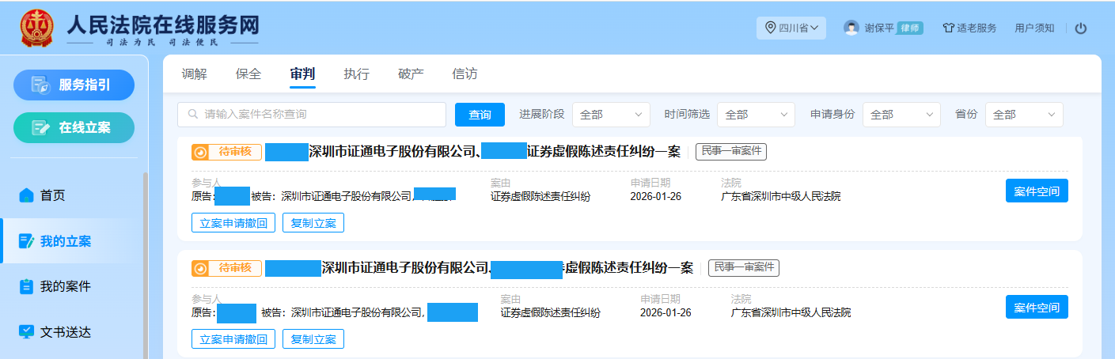Switch to the 保全 tab

click(248, 74)
